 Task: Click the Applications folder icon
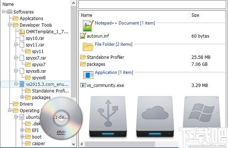pyautogui.click(x=16, y=18)
